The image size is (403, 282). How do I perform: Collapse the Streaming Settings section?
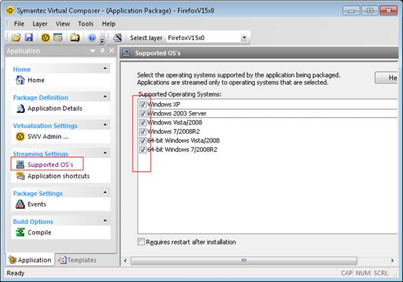tap(105, 153)
